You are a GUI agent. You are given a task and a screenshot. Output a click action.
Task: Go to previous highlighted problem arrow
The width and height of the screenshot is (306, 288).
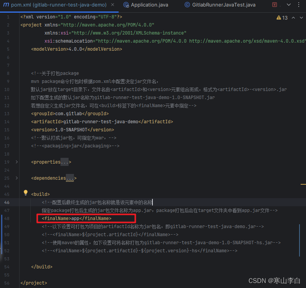coord(293,18)
